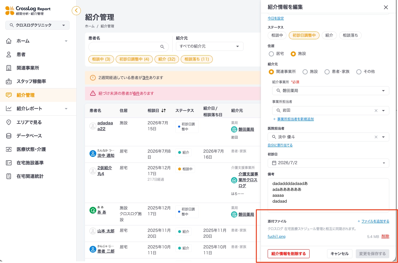Delete the fuchi1.png attachment via 削除
Viewport: 398px width, 263px height.
tap(385, 236)
